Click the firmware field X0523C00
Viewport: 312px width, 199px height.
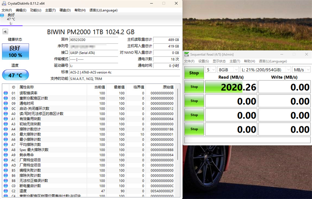tap(94, 40)
